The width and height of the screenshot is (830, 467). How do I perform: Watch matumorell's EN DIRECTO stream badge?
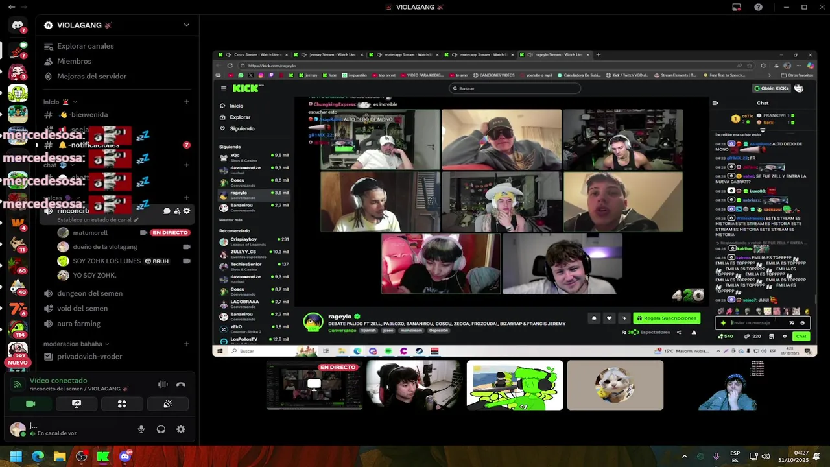[170, 233]
